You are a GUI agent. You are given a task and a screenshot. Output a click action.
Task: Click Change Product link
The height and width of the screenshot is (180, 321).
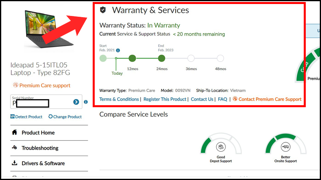pyautogui.click(x=65, y=117)
